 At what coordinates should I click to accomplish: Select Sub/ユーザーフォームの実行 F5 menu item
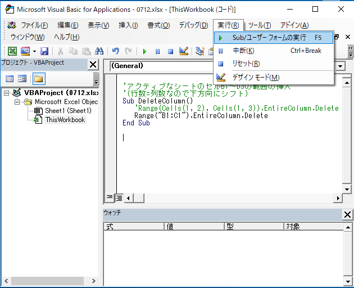274,38
